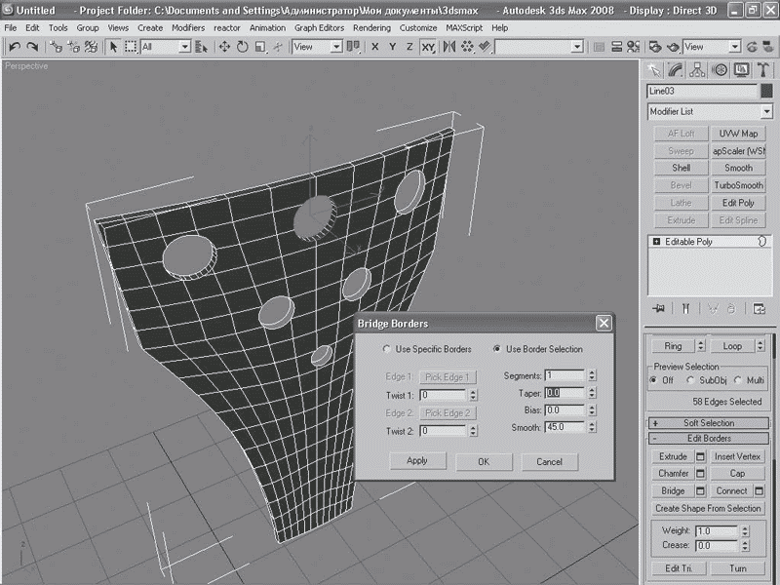Open Bridge settings box next to Bridge
780x585 pixels.
pos(701,491)
